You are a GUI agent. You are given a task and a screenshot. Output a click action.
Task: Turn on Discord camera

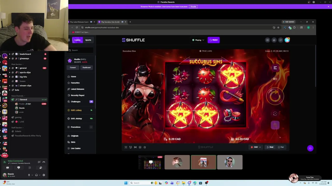8,168
